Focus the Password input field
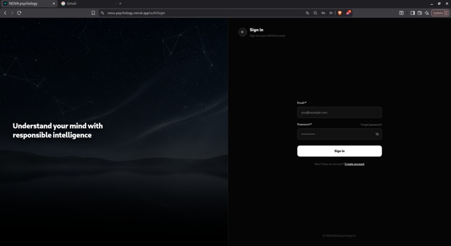 (x=340, y=134)
